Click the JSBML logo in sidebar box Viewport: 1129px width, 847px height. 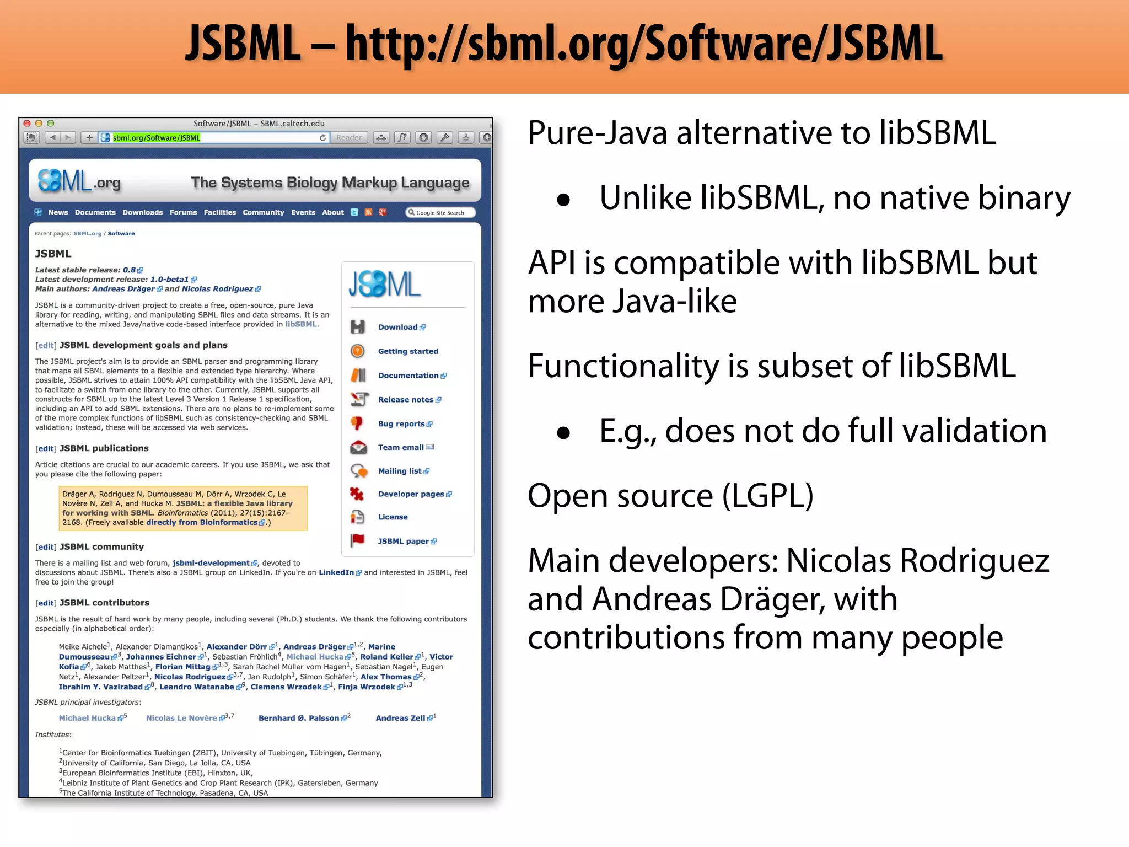click(x=385, y=285)
